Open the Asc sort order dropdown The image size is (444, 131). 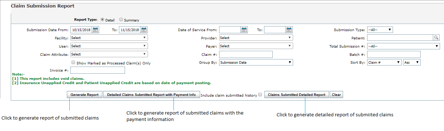(x=412, y=62)
